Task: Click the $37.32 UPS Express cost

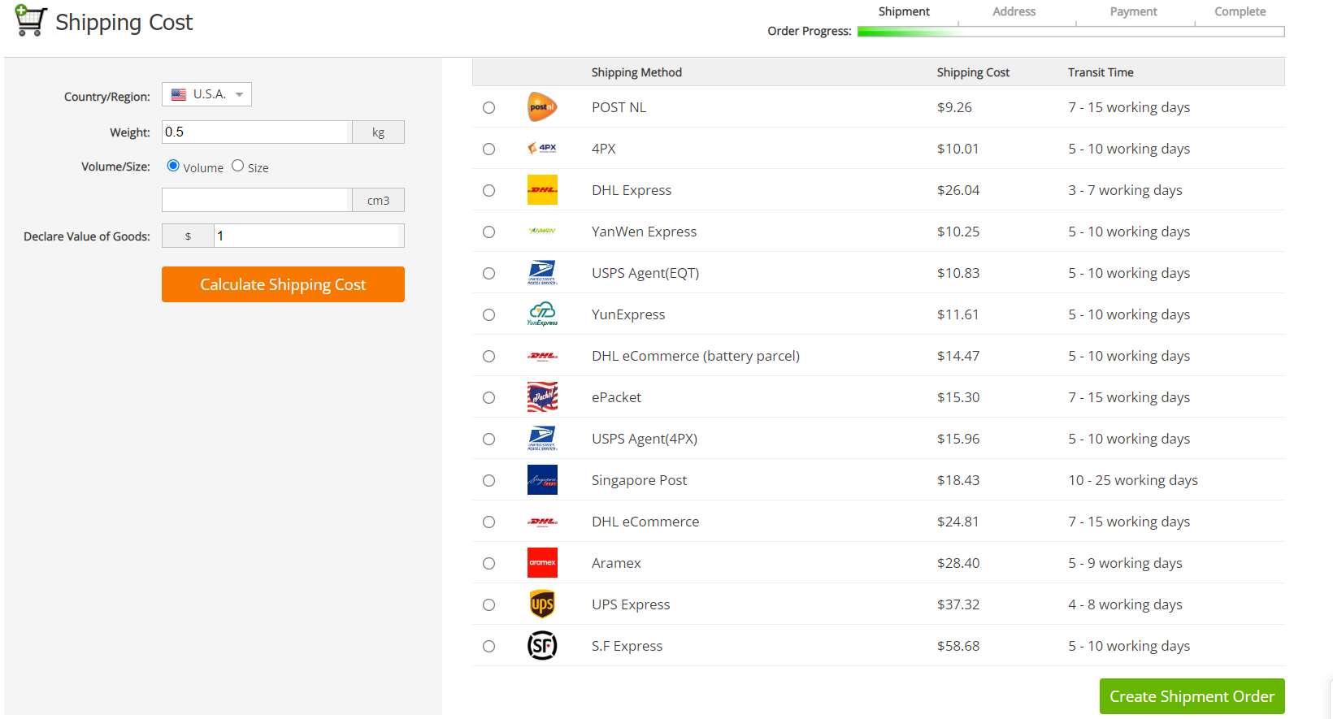Action: point(958,604)
